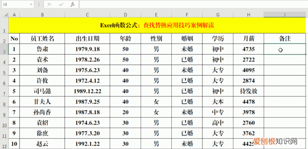Select column B header
The height and width of the screenshot is (149, 308).
click(x=42, y=15)
